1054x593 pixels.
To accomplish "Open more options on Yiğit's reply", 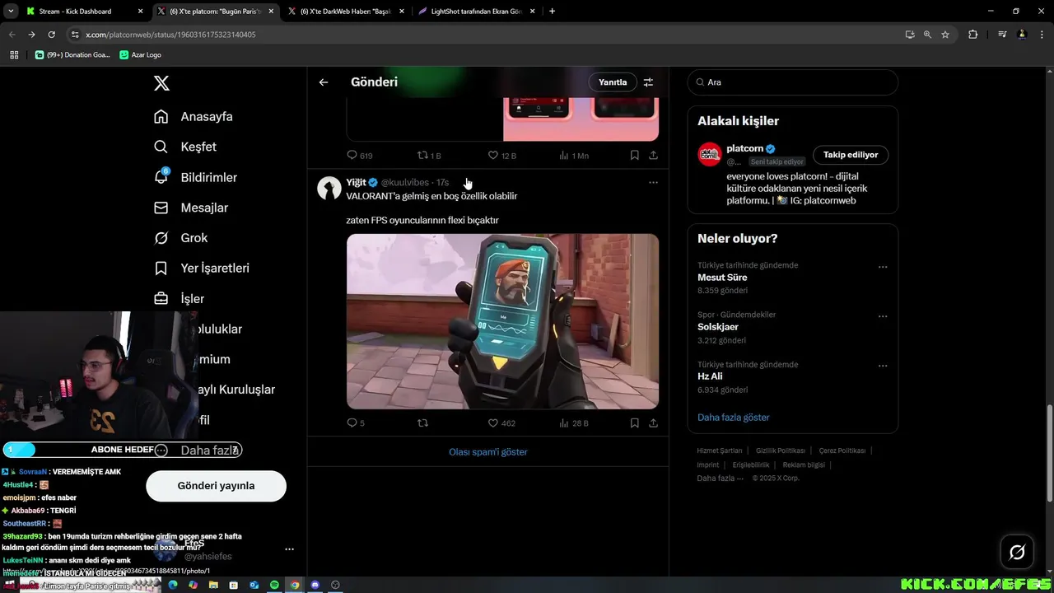I will (653, 183).
